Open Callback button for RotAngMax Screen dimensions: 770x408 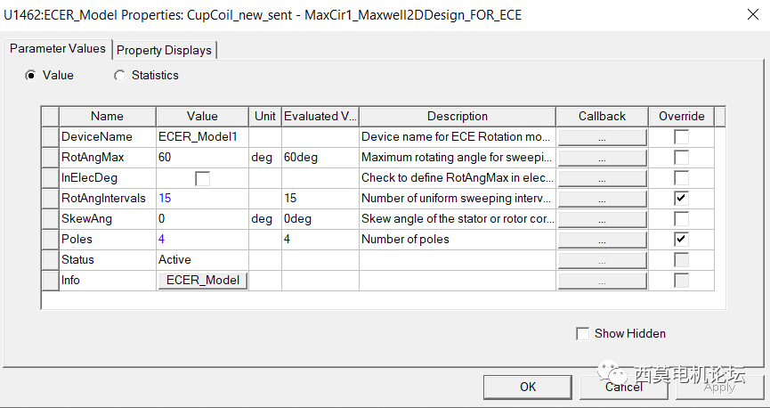click(x=603, y=158)
